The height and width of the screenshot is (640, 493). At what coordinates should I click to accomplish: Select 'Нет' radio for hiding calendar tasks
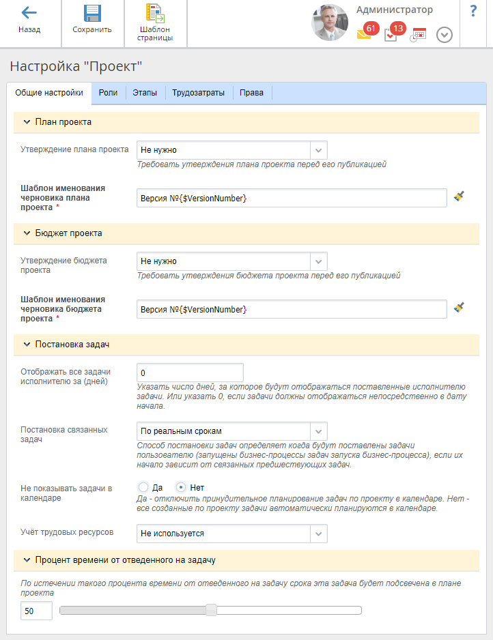pyautogui.click(x=182, y=487)
